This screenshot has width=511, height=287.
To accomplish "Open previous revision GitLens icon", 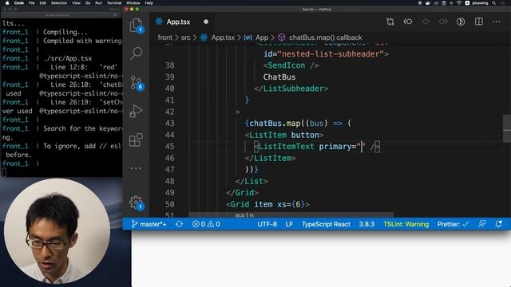I will pos(408,22).
